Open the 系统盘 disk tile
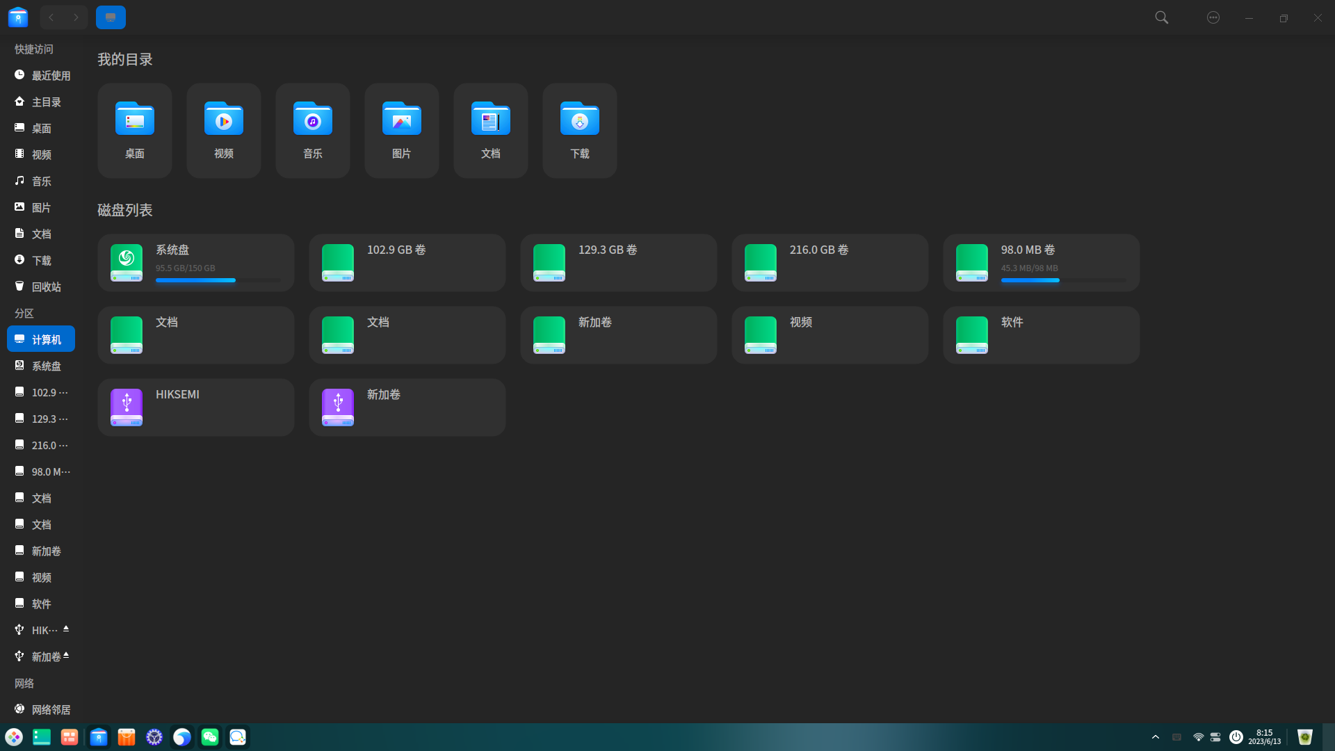Image resolution: width=1335 pixels, height=751 pixels. [x=195, y=263]
